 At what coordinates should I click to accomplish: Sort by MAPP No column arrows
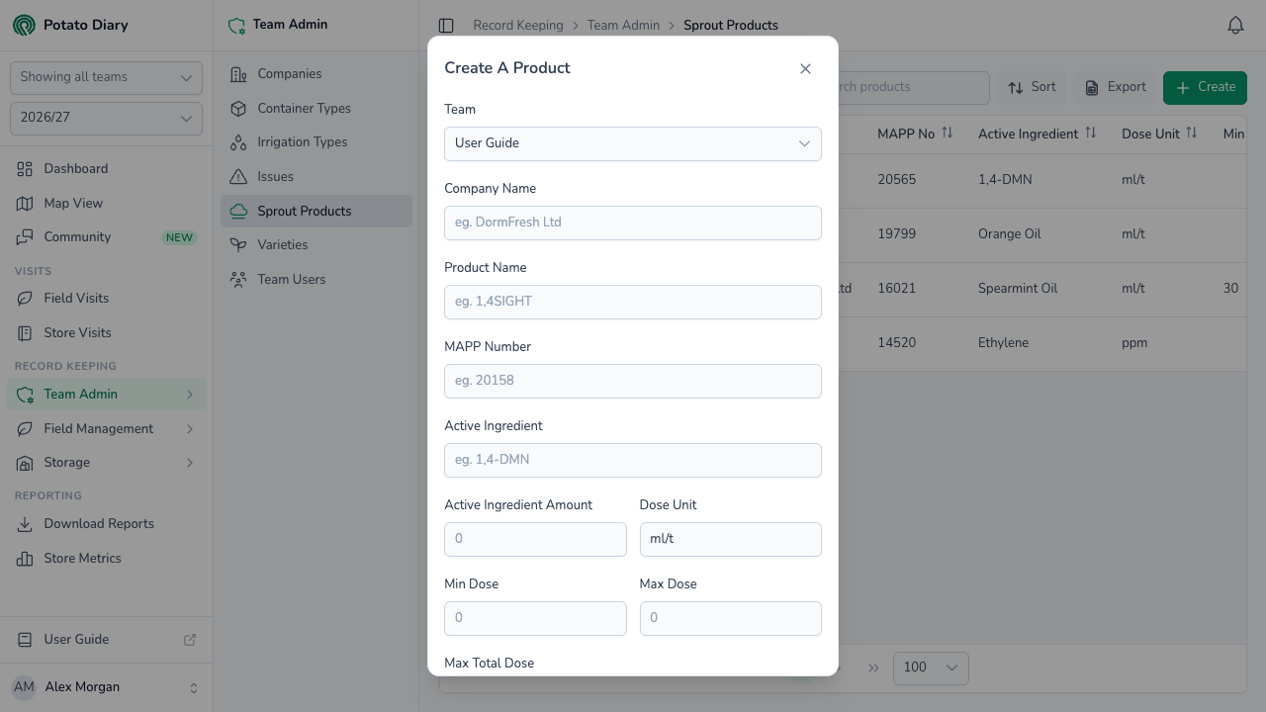pos(948,133)
